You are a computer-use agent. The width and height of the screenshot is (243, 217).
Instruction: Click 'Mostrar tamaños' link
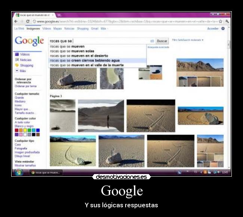[x=25, y=165]
